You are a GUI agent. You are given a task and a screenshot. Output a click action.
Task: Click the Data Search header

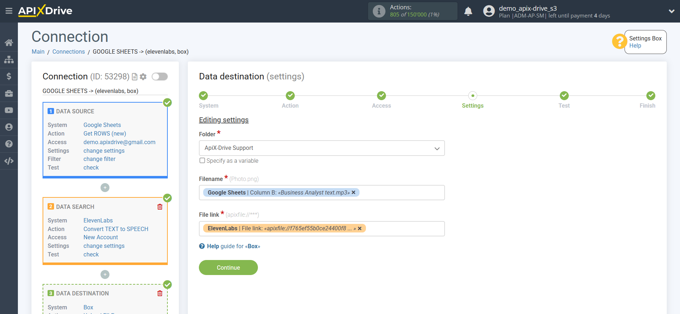[x=75, y=207]
